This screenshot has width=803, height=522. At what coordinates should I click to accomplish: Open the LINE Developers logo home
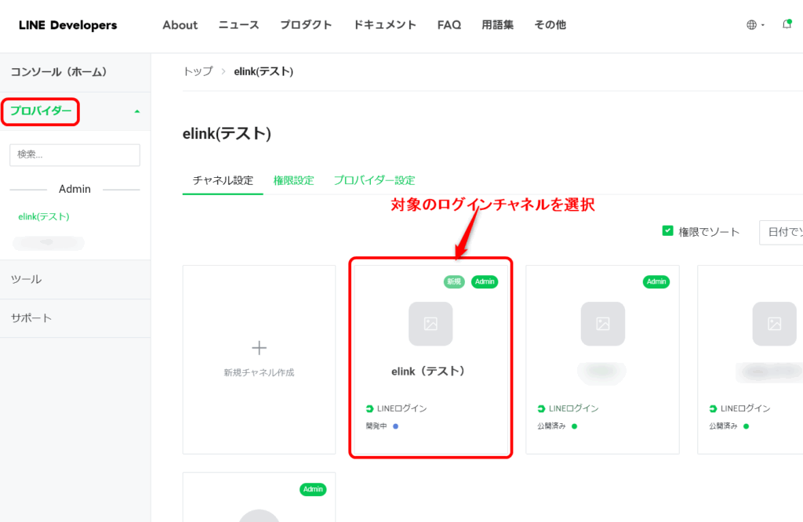(x=67, y=25)
